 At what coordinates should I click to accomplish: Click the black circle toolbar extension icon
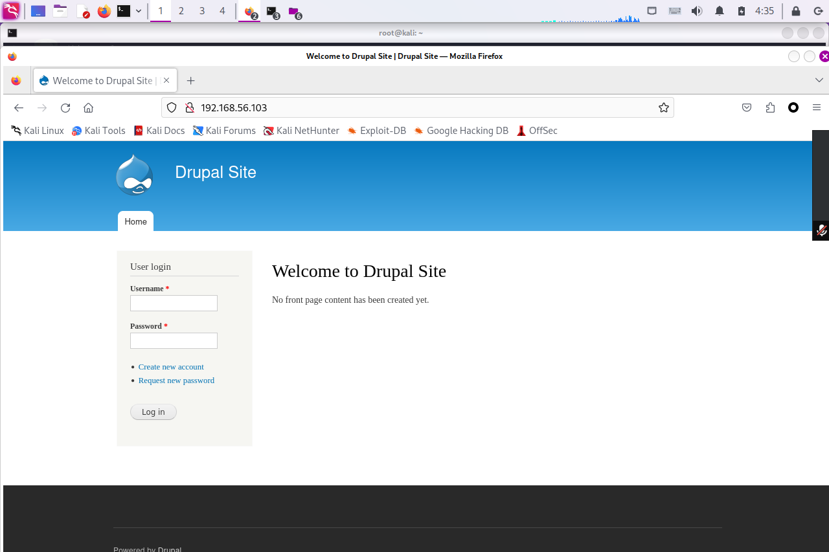click(793, 107)
